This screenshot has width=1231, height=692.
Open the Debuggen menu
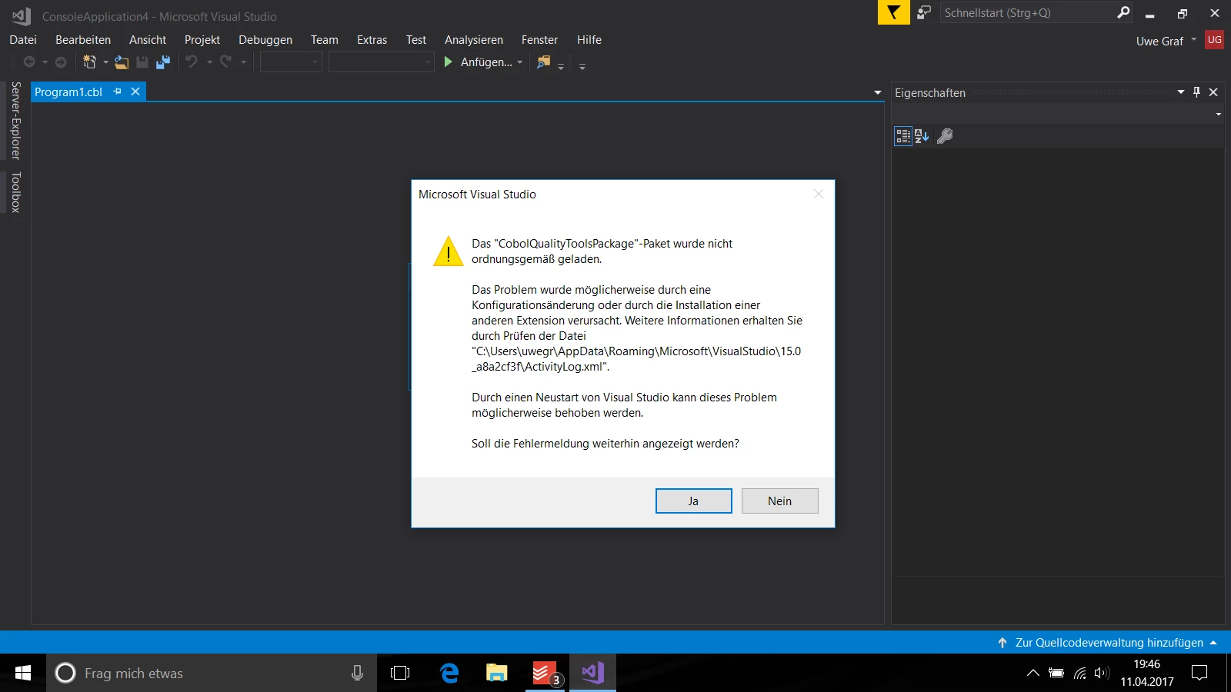[265, 40]
